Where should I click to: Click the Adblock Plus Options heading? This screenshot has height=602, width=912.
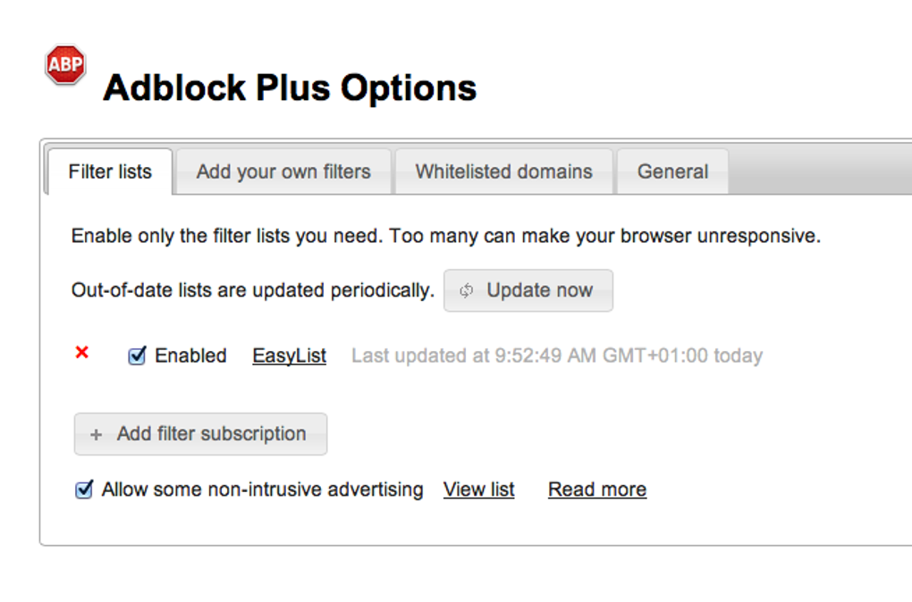[x=290, y=88]
